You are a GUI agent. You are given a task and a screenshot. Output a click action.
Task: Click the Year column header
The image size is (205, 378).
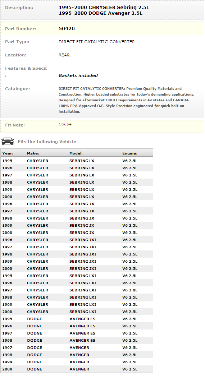click(8, 153)
